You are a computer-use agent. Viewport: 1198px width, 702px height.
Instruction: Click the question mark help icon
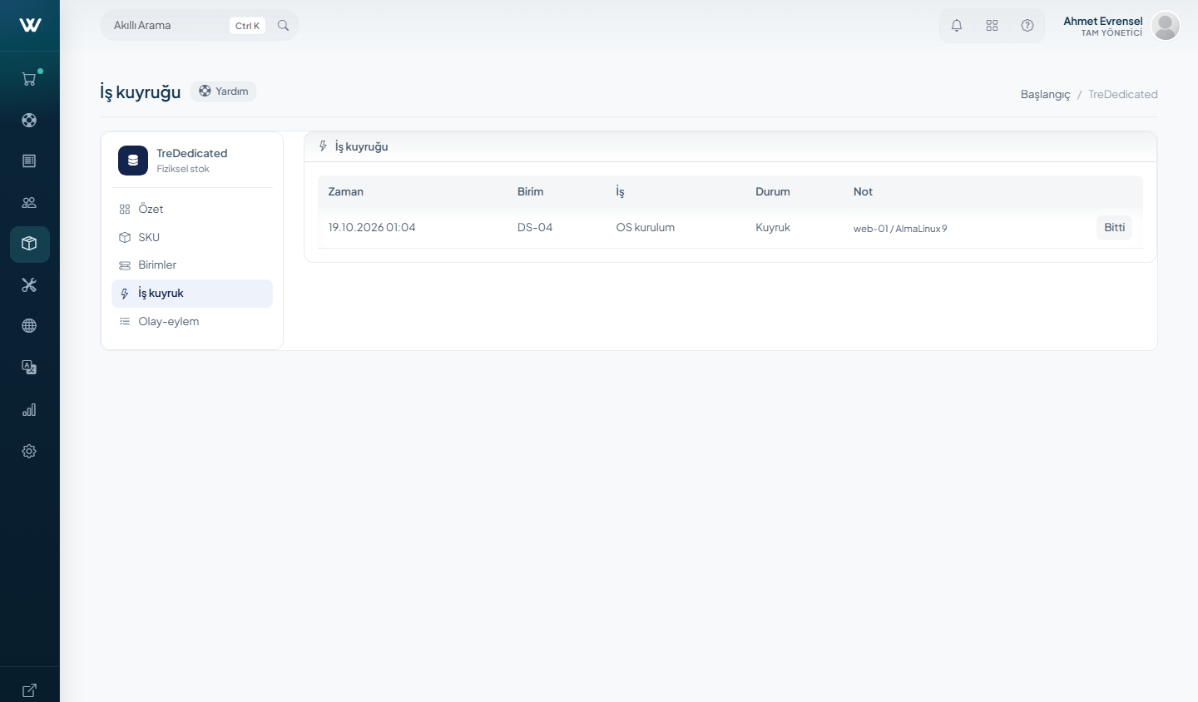pyautogui.click(x=1027, y=26)
